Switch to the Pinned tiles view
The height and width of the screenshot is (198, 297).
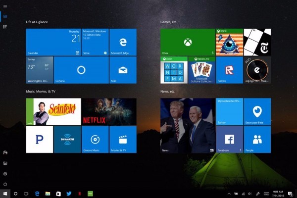[x=5, y=16]
